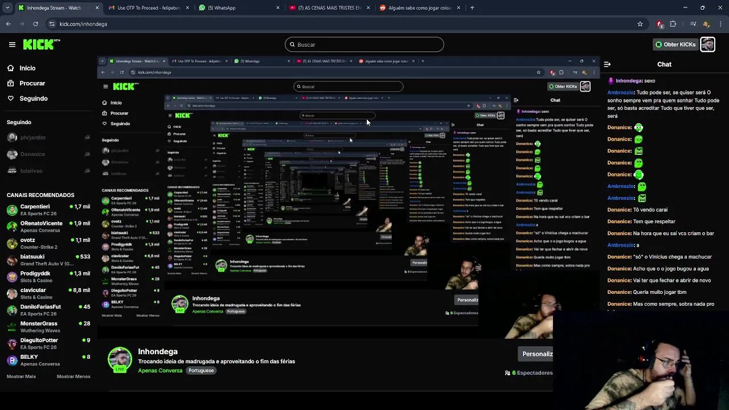Switch to the WhatsApp browser tab
Image resolution: width=729 pixels, height=410 pixels.
tap(238, 8)
